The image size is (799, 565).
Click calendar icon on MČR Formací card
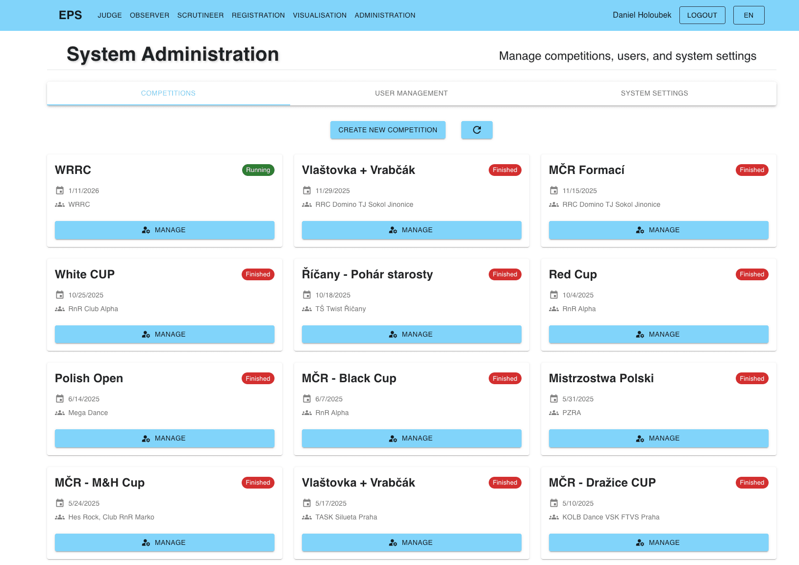554,191
